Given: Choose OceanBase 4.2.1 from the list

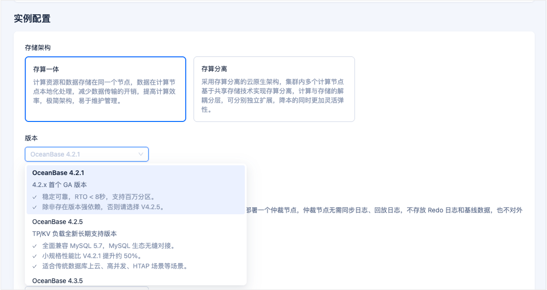Looking at the screenshot, I should pos(136,190).
